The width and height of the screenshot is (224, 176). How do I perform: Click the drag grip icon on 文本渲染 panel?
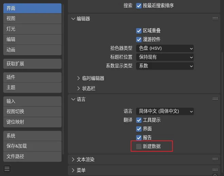215,159
